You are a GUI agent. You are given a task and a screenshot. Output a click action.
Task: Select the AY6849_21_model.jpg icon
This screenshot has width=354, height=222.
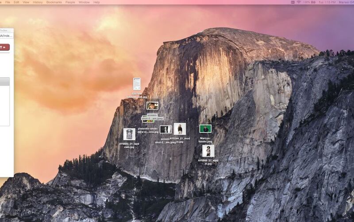pos(208,151)
